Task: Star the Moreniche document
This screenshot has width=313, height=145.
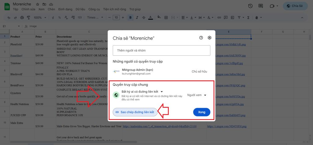Action: (37, 5)
